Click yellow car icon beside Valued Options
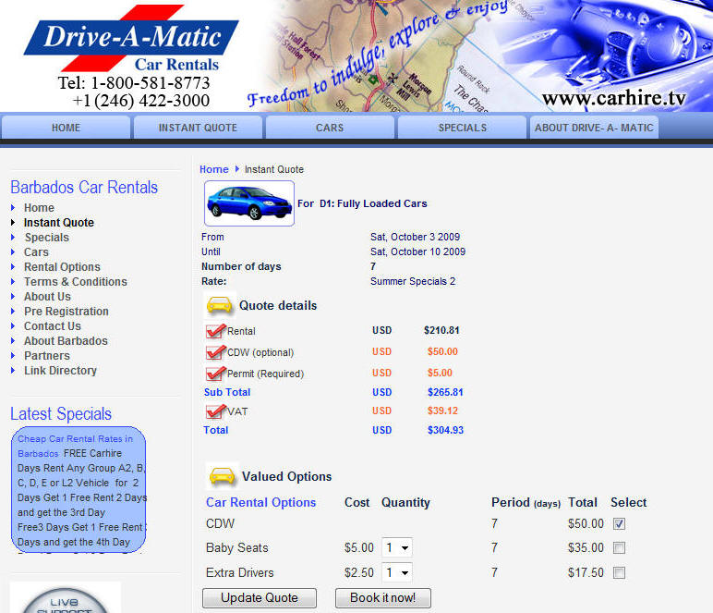The width and height of the screenshot is (713, 613). [222, 476]
